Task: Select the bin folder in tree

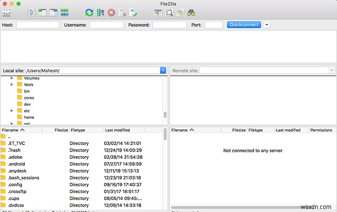Action: click(27, 91)
